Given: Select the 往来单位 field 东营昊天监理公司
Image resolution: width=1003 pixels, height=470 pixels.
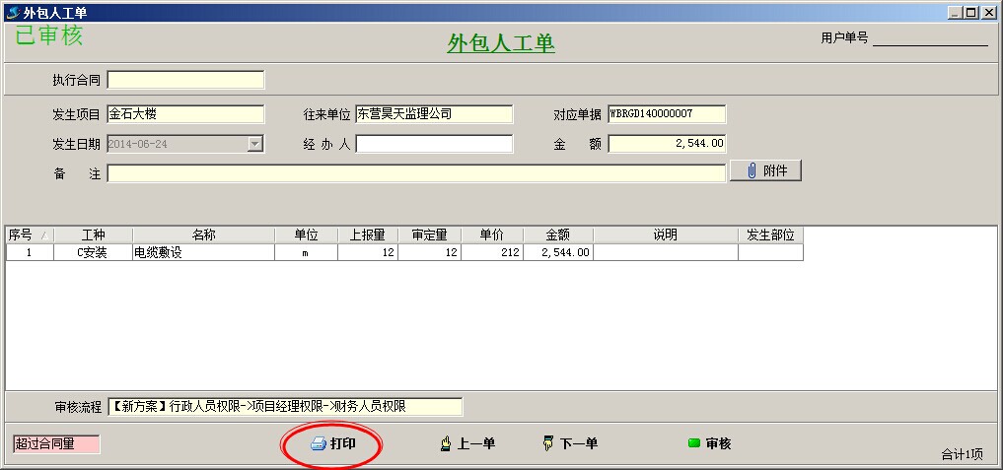Looking at the screenshot, I should pyautogui.click(x=434, y=114).
